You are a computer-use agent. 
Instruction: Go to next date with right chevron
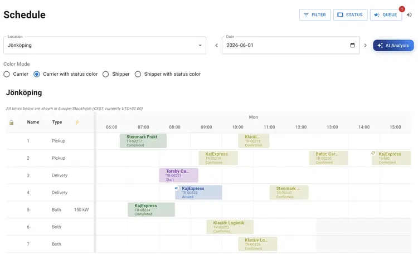[x=365, y=45]
